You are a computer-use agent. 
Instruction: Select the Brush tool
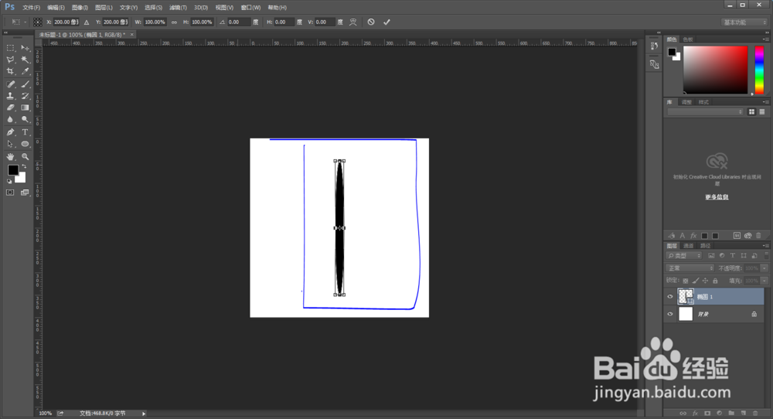pyautogui.click(x=26, y=84)
